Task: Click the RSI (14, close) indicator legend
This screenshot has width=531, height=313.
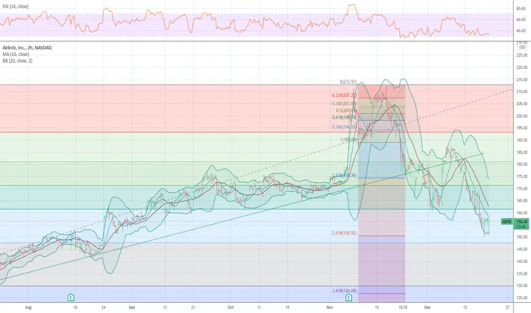Action: tap(15, 6)
